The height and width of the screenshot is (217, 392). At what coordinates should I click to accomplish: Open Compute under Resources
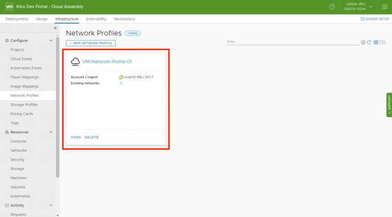click(18, 141)
